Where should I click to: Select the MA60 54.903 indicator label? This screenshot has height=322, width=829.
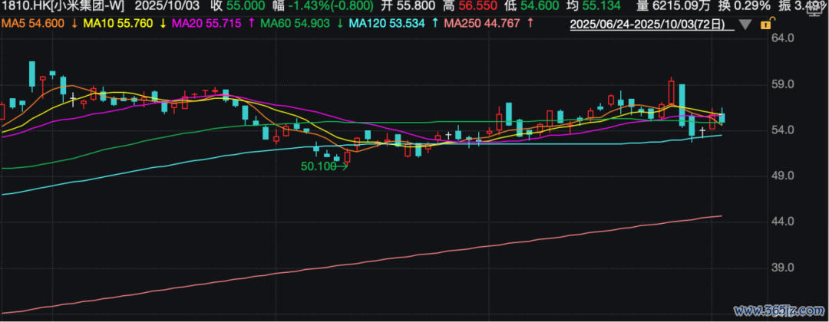(296, 24)
